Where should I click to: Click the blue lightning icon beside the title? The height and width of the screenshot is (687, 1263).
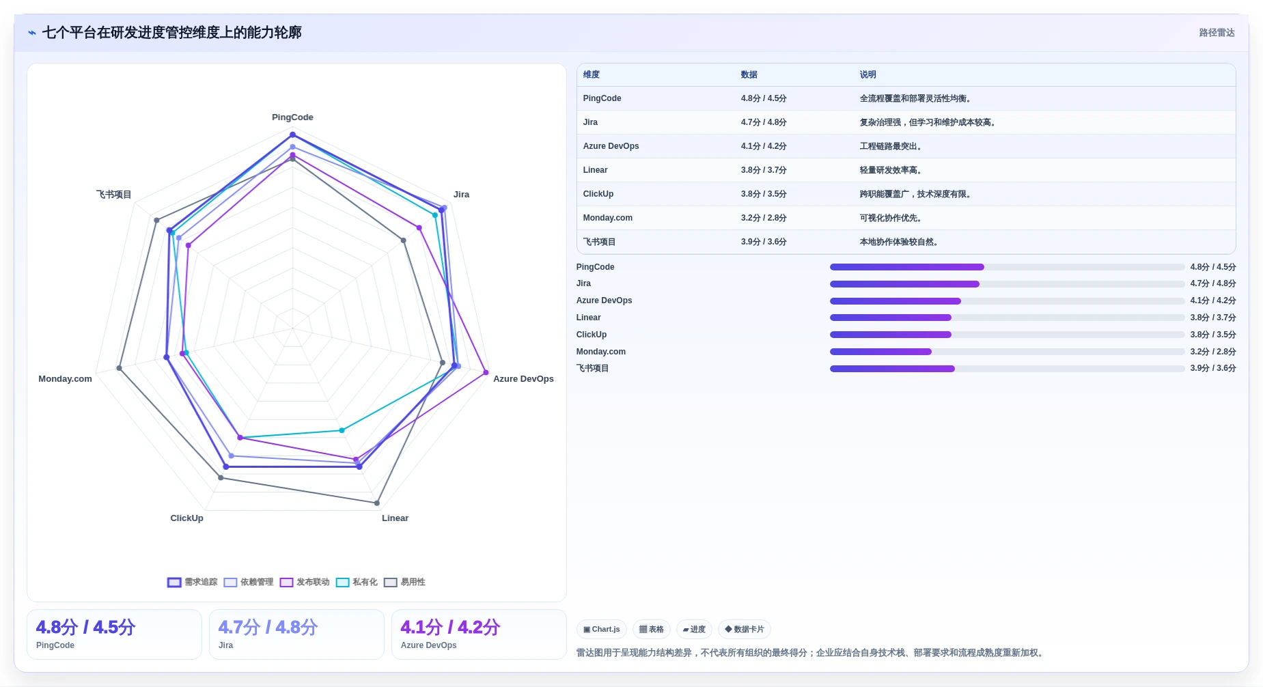tap(32, 33)
